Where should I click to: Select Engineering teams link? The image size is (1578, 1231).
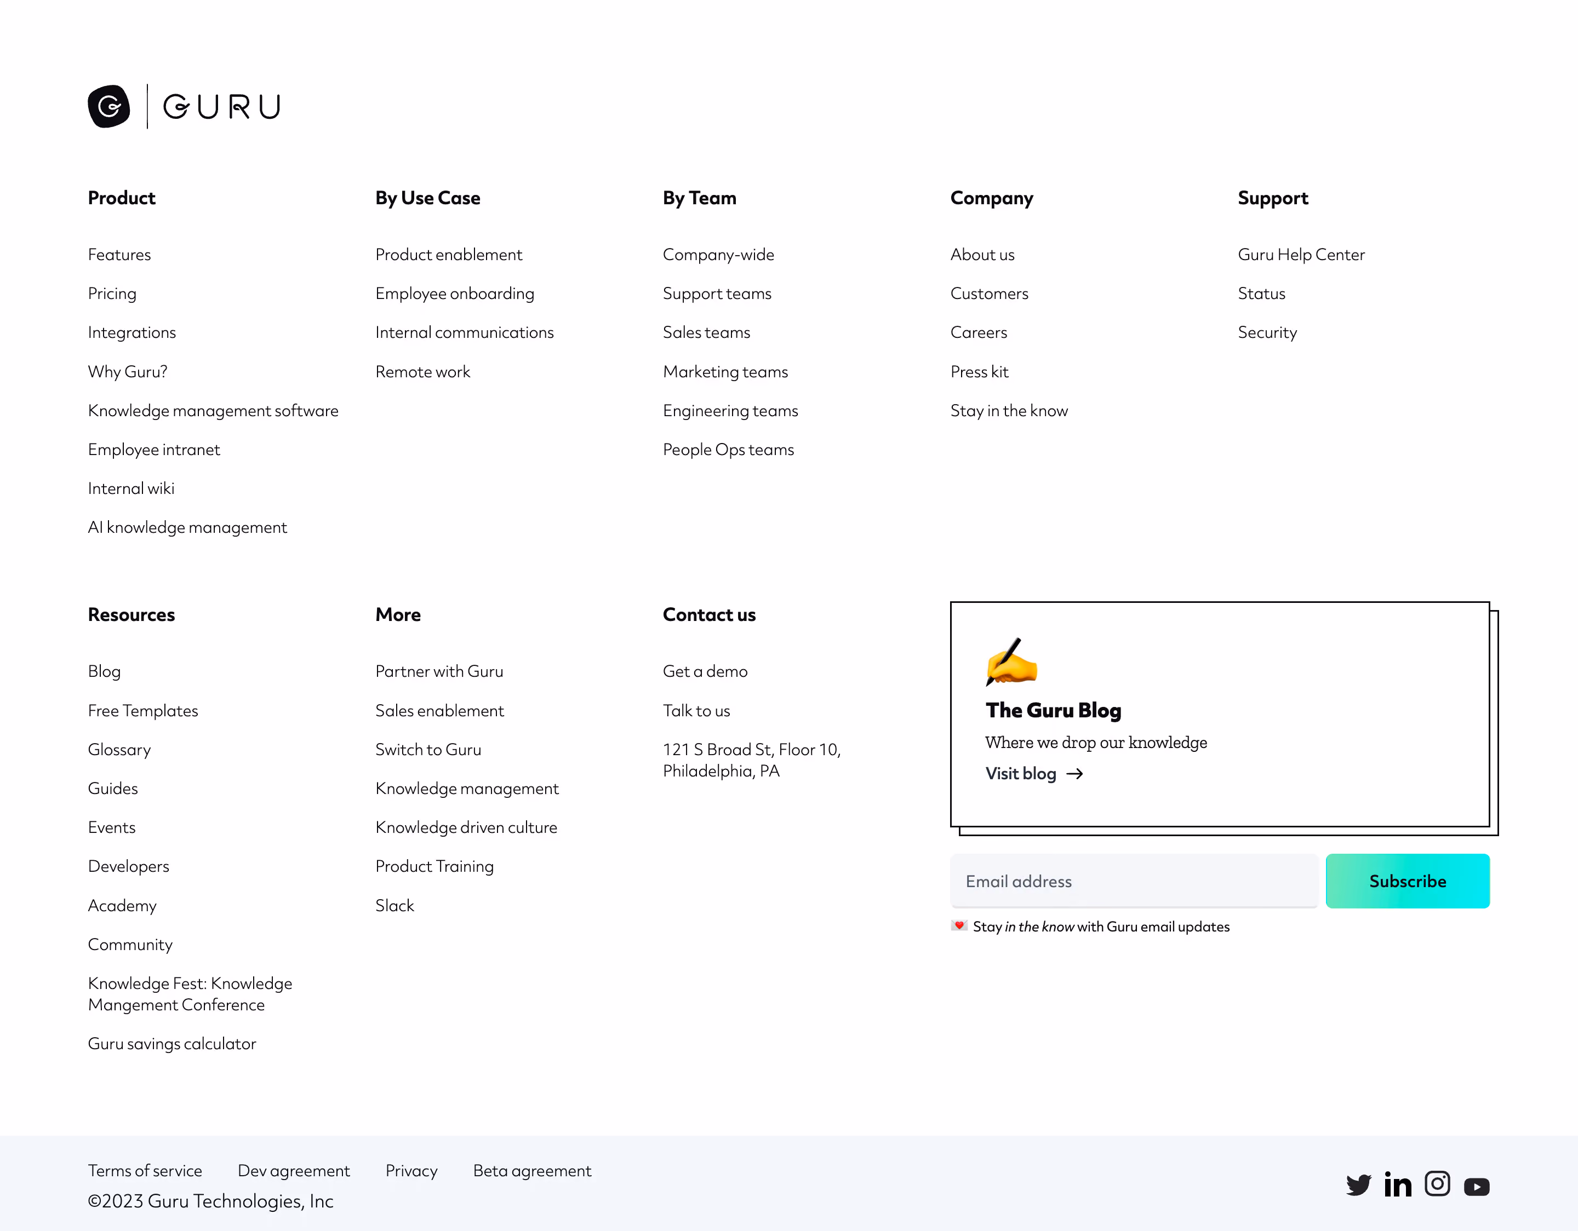[730, 411]
